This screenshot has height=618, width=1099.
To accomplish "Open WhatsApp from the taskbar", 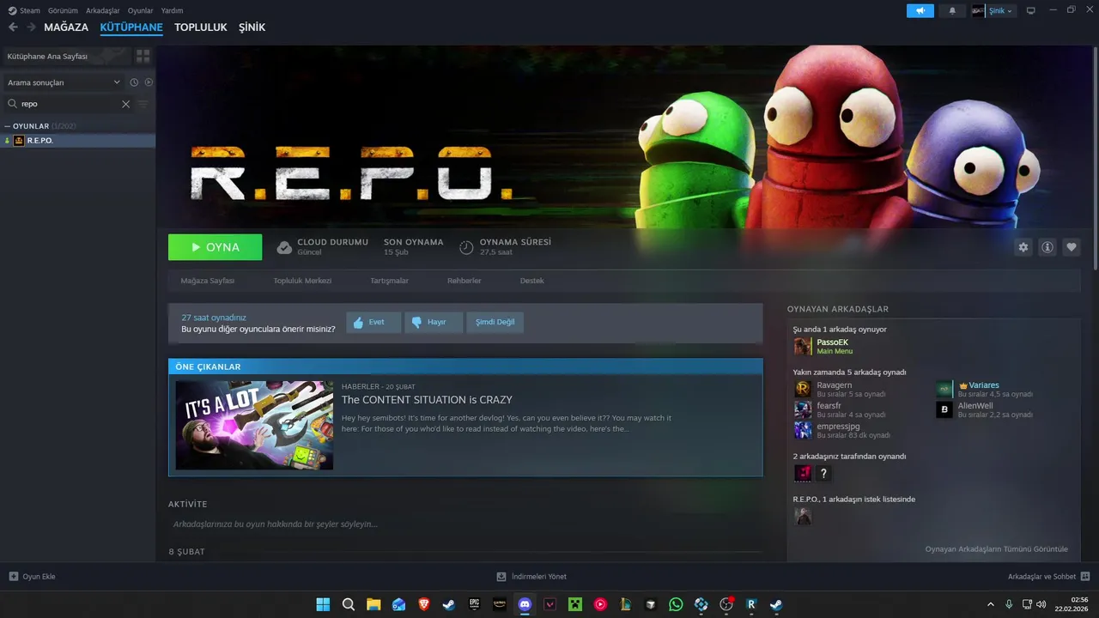I will coord(676,604).
